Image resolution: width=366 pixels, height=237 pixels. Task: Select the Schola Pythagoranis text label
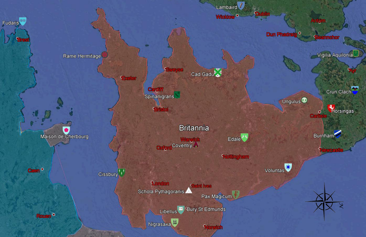[161, 192]
